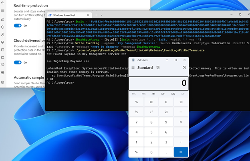Open Firewall & network protection icon
Image resolution: width=250 pixels, height=161 pixels.
pos(3,42)
